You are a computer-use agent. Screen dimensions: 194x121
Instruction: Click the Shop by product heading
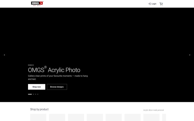(39, 109)
